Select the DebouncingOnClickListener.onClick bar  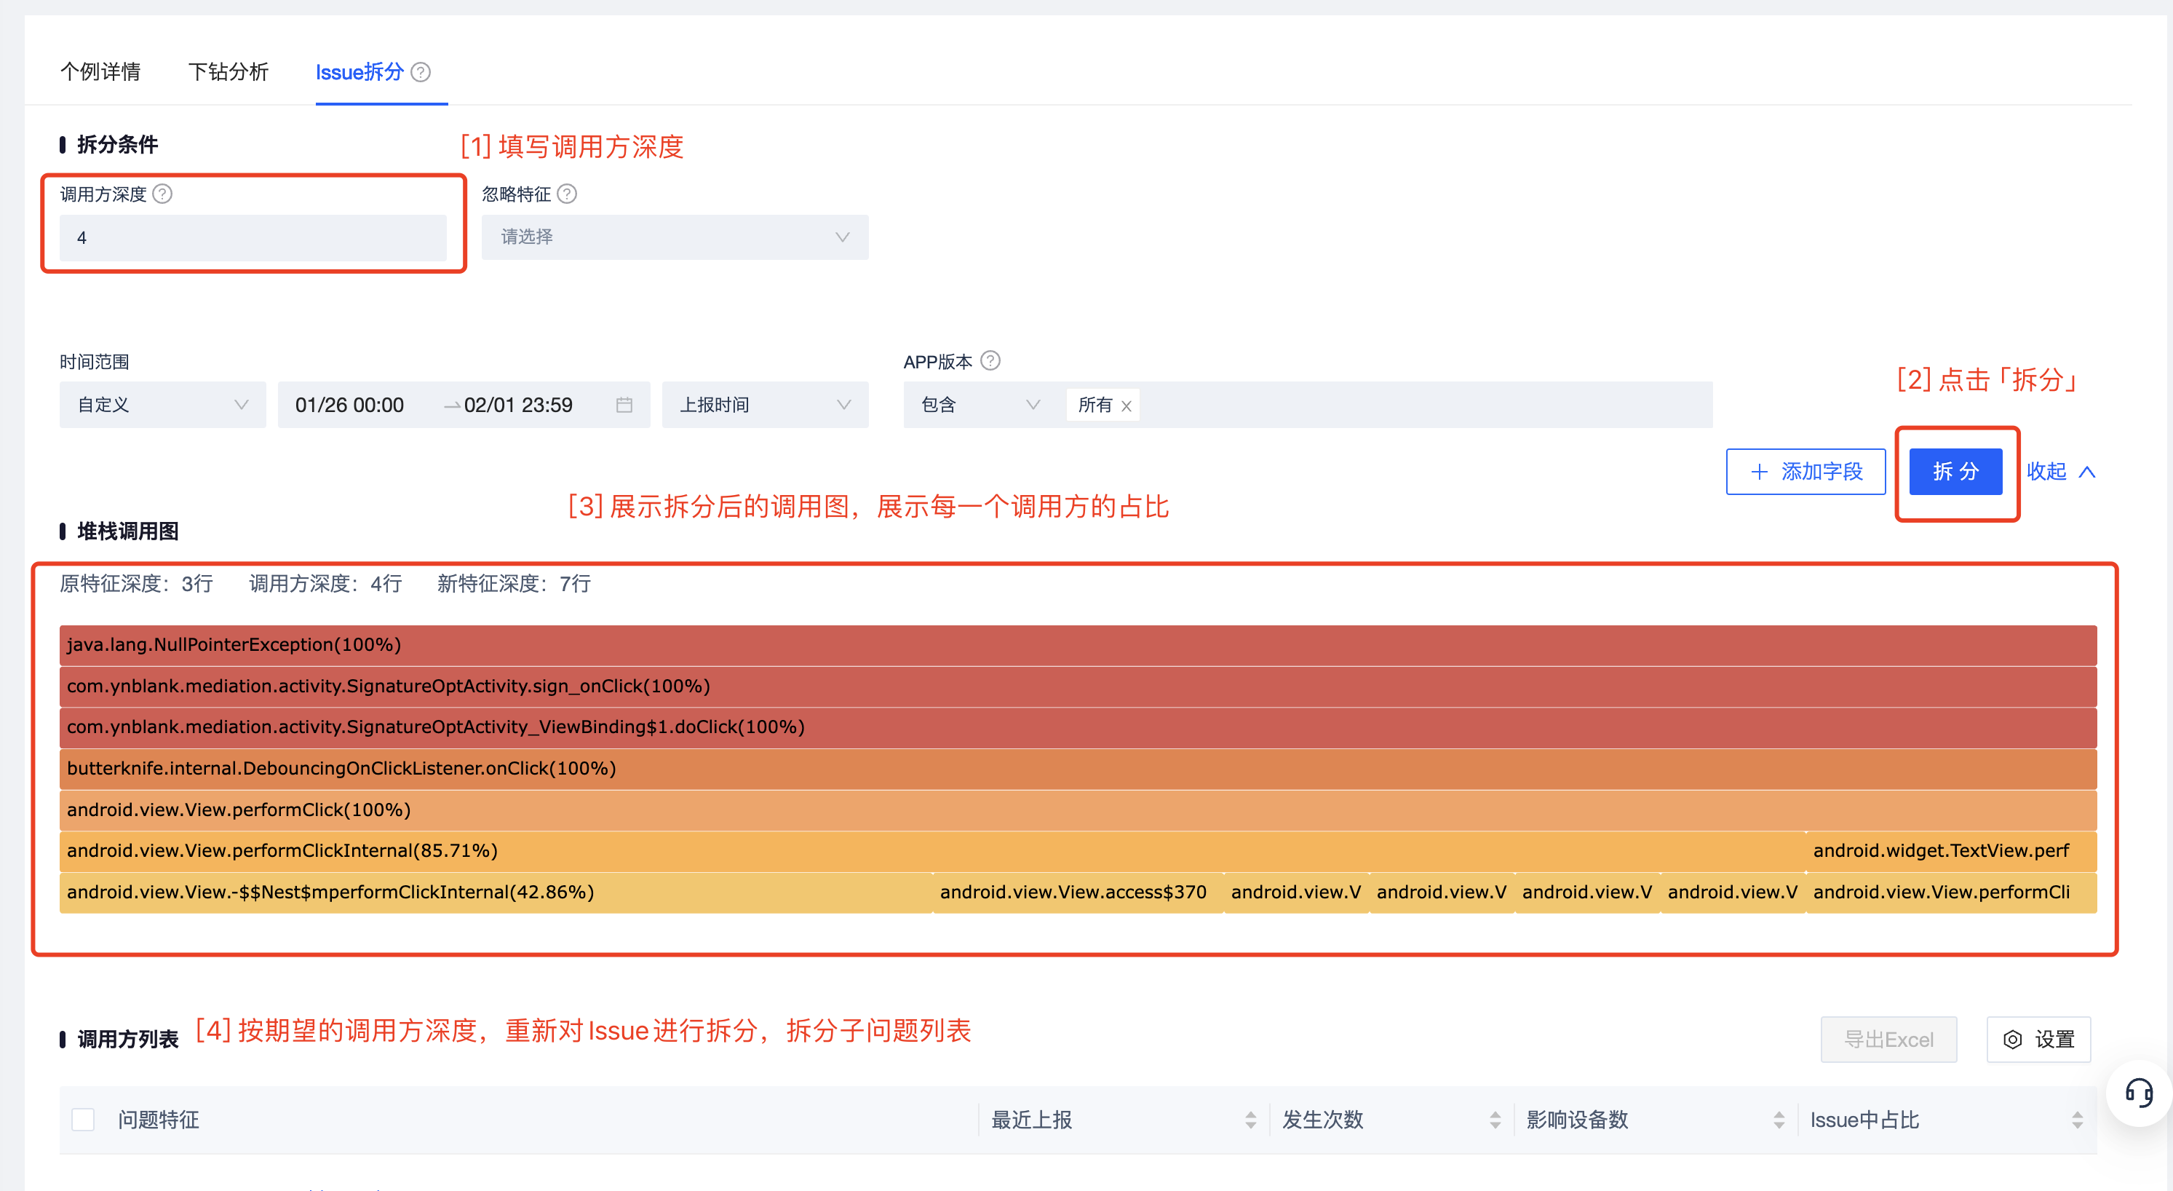tap(1078, 769)
